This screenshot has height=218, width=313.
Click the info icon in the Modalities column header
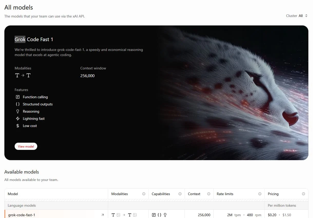pos(144,194)
